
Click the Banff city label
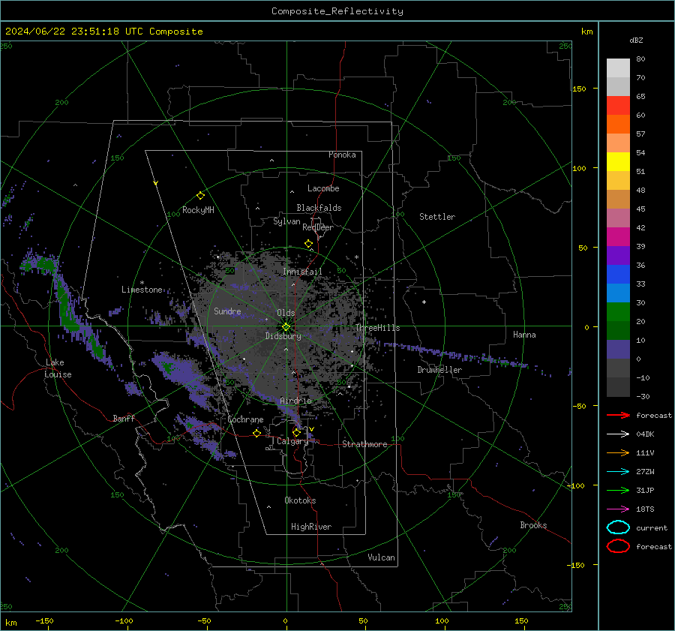pos(124,418)
